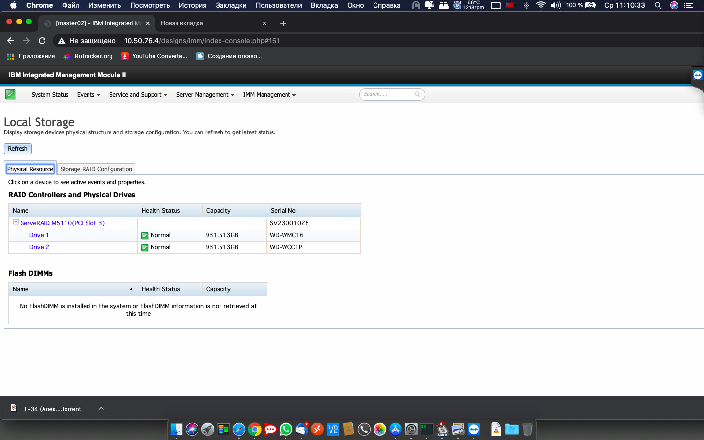The image size is (704, 440).
Task: Open WhatsApp from the dock
Action: click(x=286, y=429)
